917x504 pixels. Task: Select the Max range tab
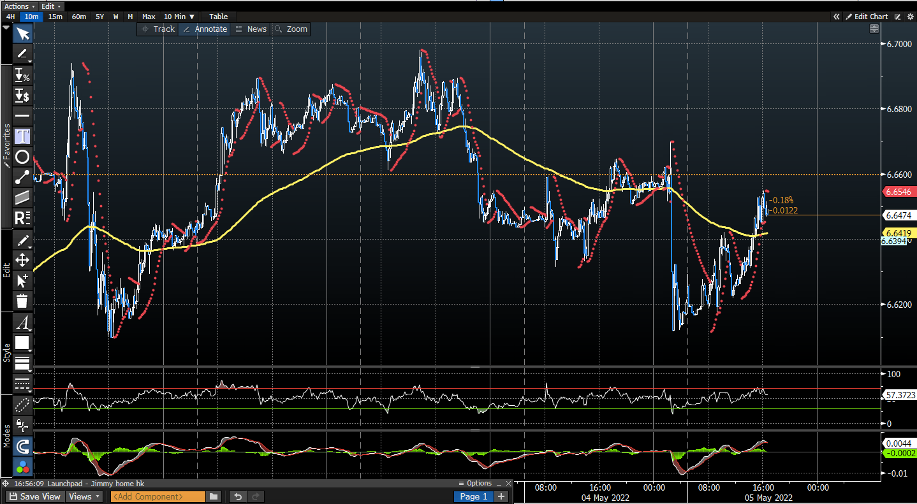click(x=149, y=17)
